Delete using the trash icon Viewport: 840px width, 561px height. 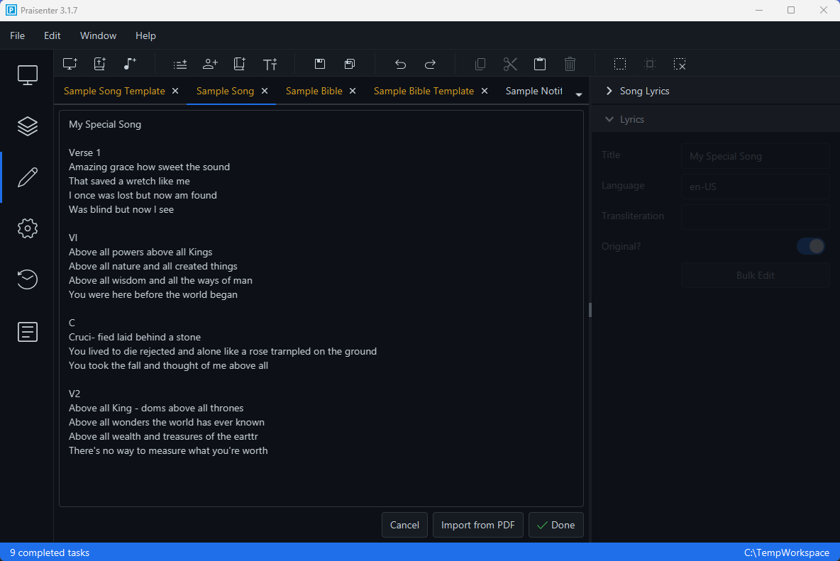coord(570,63)
